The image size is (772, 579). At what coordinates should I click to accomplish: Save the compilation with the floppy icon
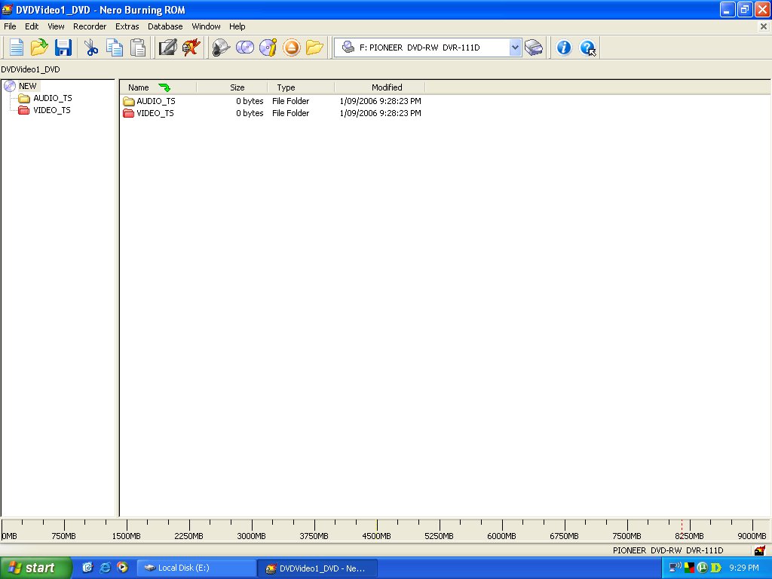click(63, 47)
